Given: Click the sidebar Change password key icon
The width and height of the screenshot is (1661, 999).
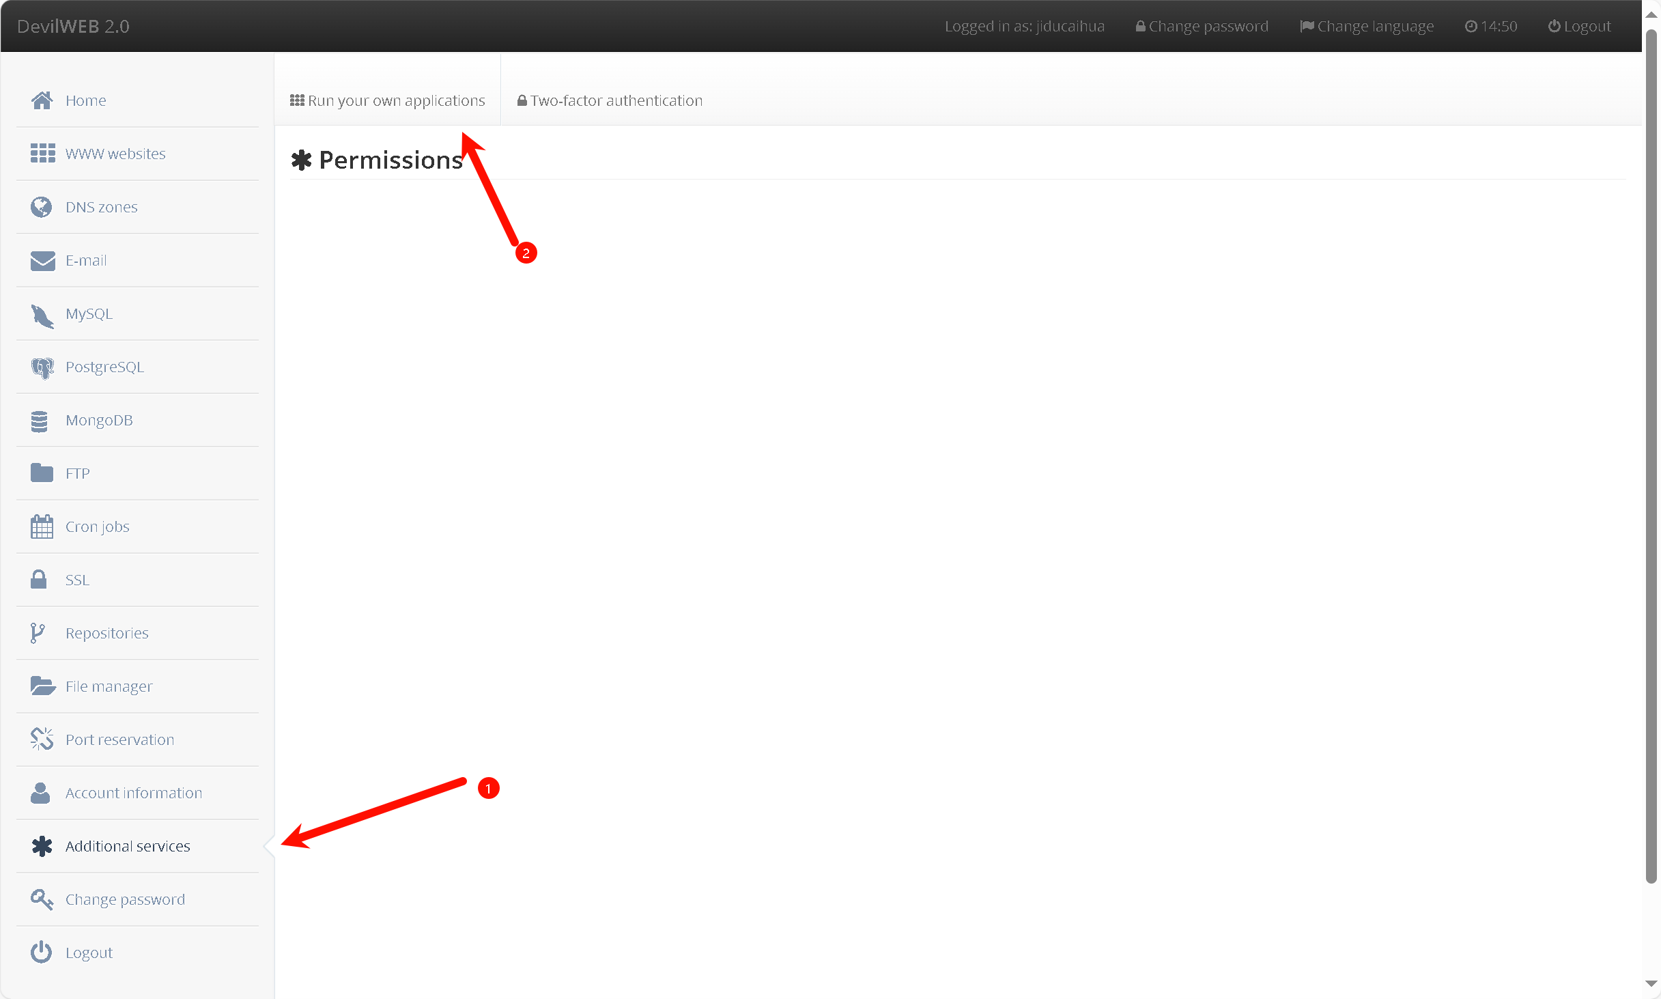Looking at the screenshot, I should click(42, 899).
